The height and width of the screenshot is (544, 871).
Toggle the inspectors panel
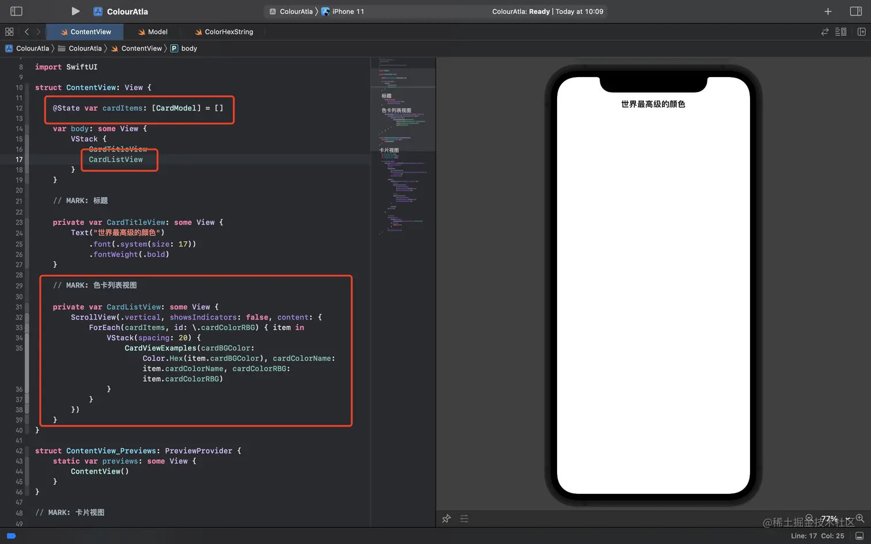[856, 12]
